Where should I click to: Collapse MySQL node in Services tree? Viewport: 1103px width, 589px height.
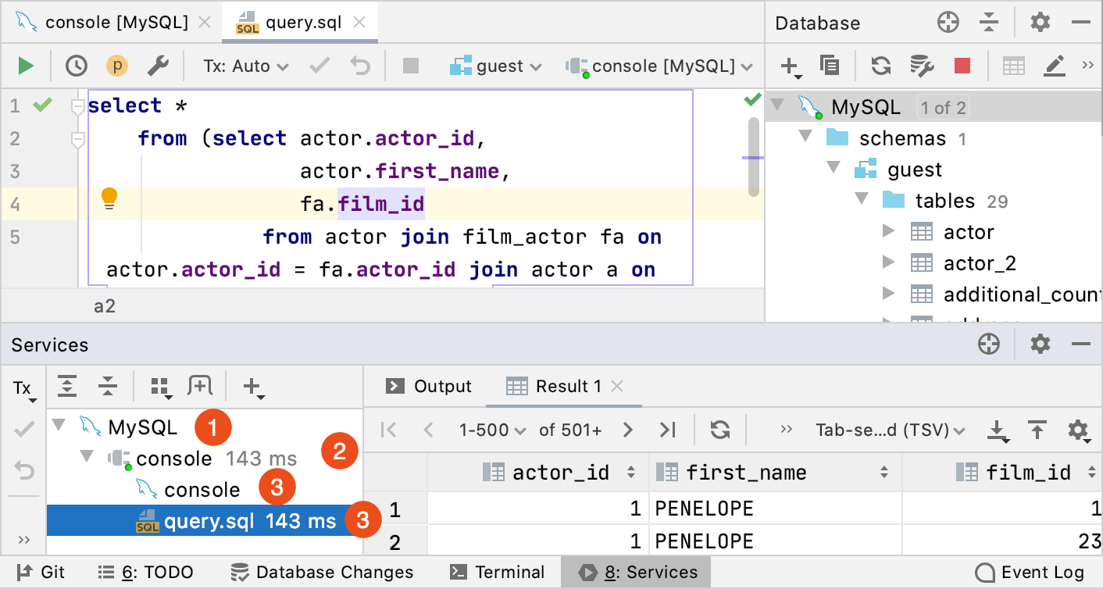tap(58, 427)
